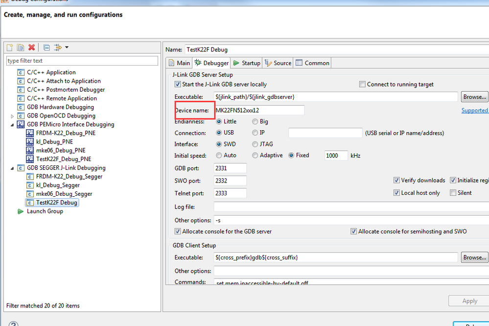Image resolution: width=489 pixels, height=326 pixels.
Task: Click the Name field with TestK22F Debug
Action: click(x=336, y=49)
